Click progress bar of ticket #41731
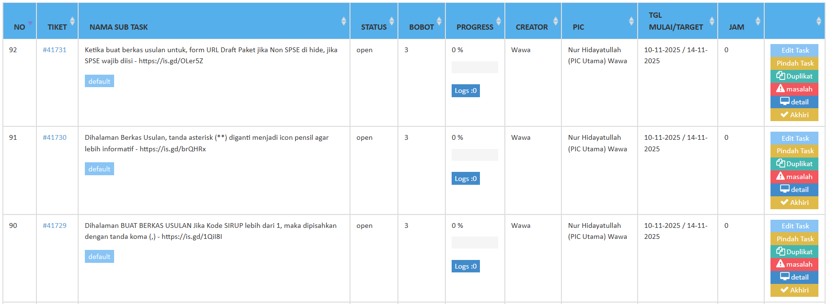The width and height of the screenshot is (828, 304). click(475, 68)
